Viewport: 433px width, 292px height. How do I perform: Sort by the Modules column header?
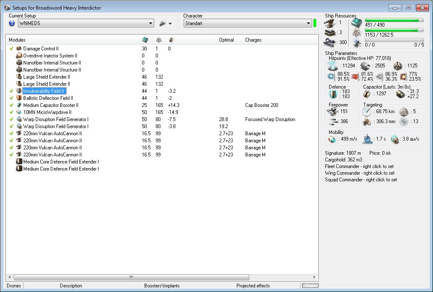click(x=73, y=40)
